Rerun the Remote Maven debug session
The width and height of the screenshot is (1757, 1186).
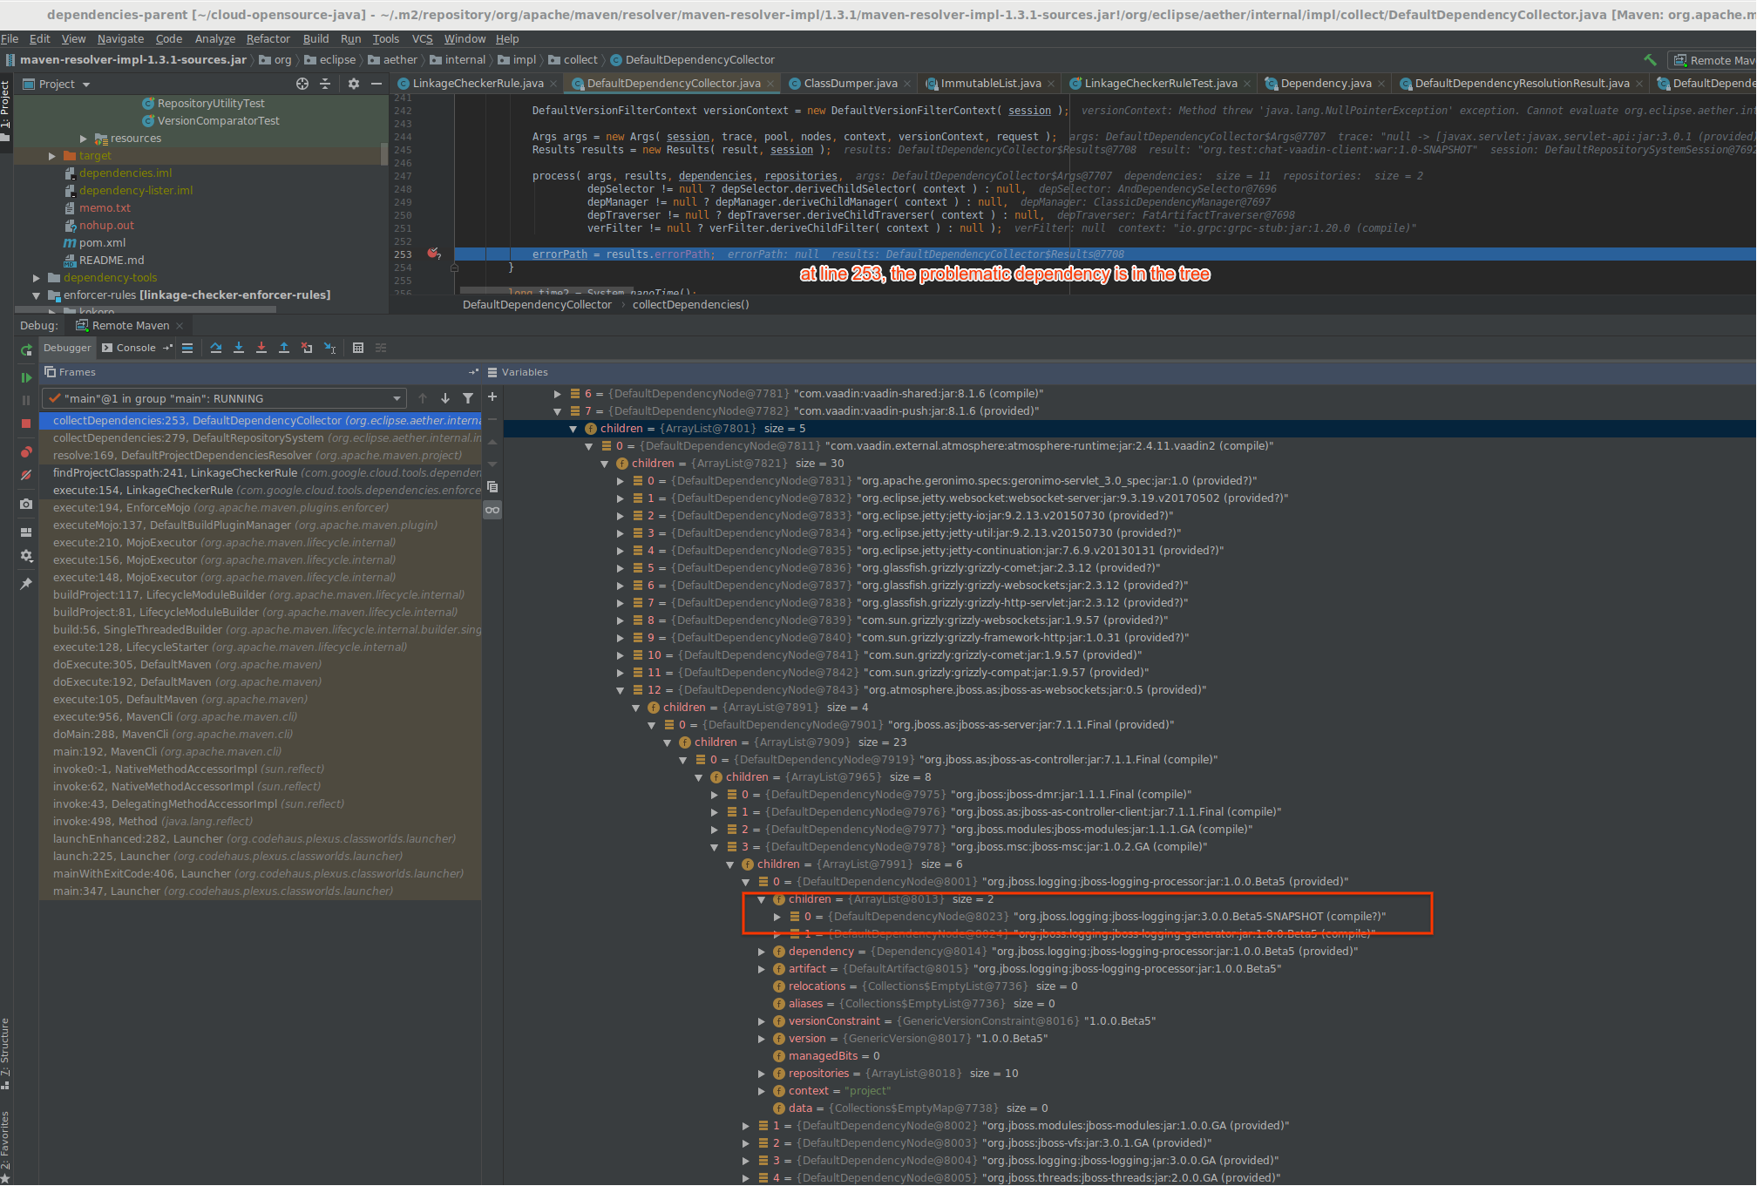(26, 349)
